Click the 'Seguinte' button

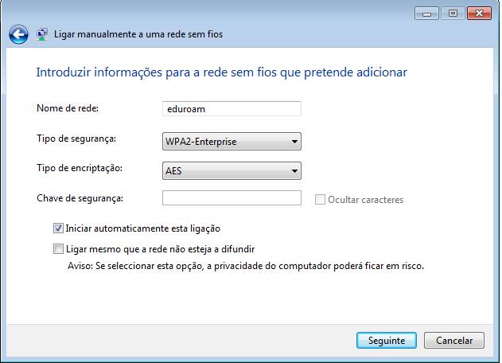pos(387,340)
